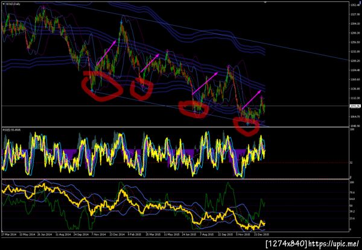Click the 24 Jun 2015 date label
This screenshot has width=362, height=250.
(189, 234)
